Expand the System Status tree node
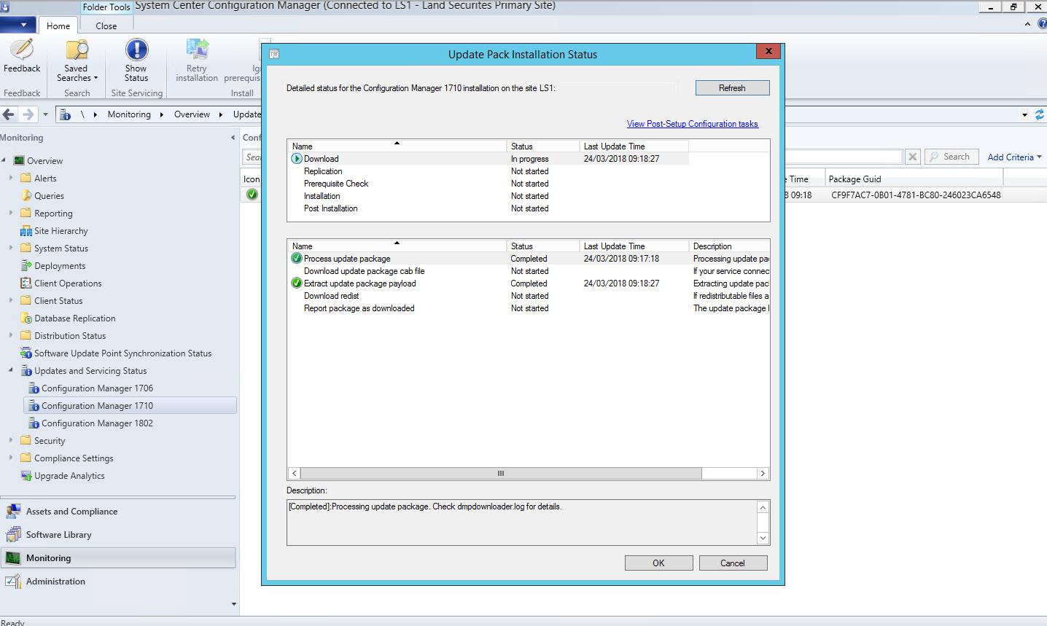Image resolution: width=1047 pixels, height=626 pixels. [x=11, y=248]
